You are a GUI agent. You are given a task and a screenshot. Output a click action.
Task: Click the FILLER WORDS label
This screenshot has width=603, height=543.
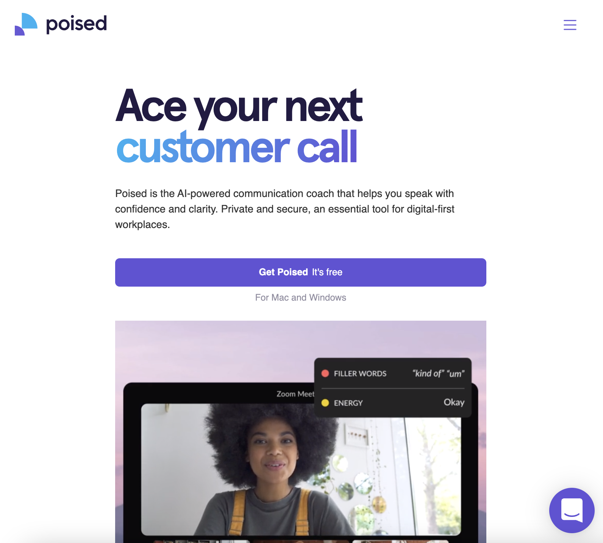pos(360,374)
